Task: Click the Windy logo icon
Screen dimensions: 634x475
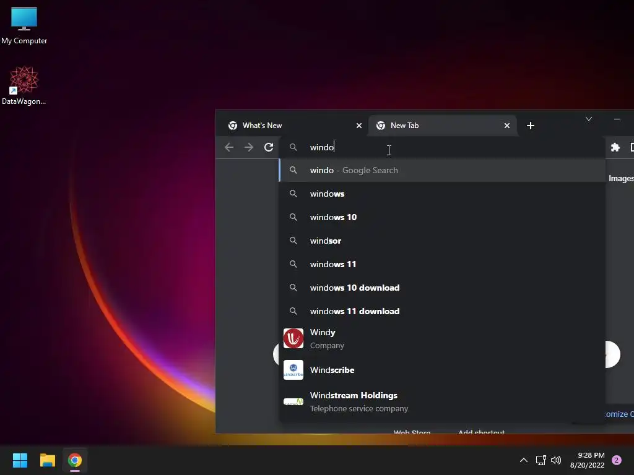Action: click(293, 338)
